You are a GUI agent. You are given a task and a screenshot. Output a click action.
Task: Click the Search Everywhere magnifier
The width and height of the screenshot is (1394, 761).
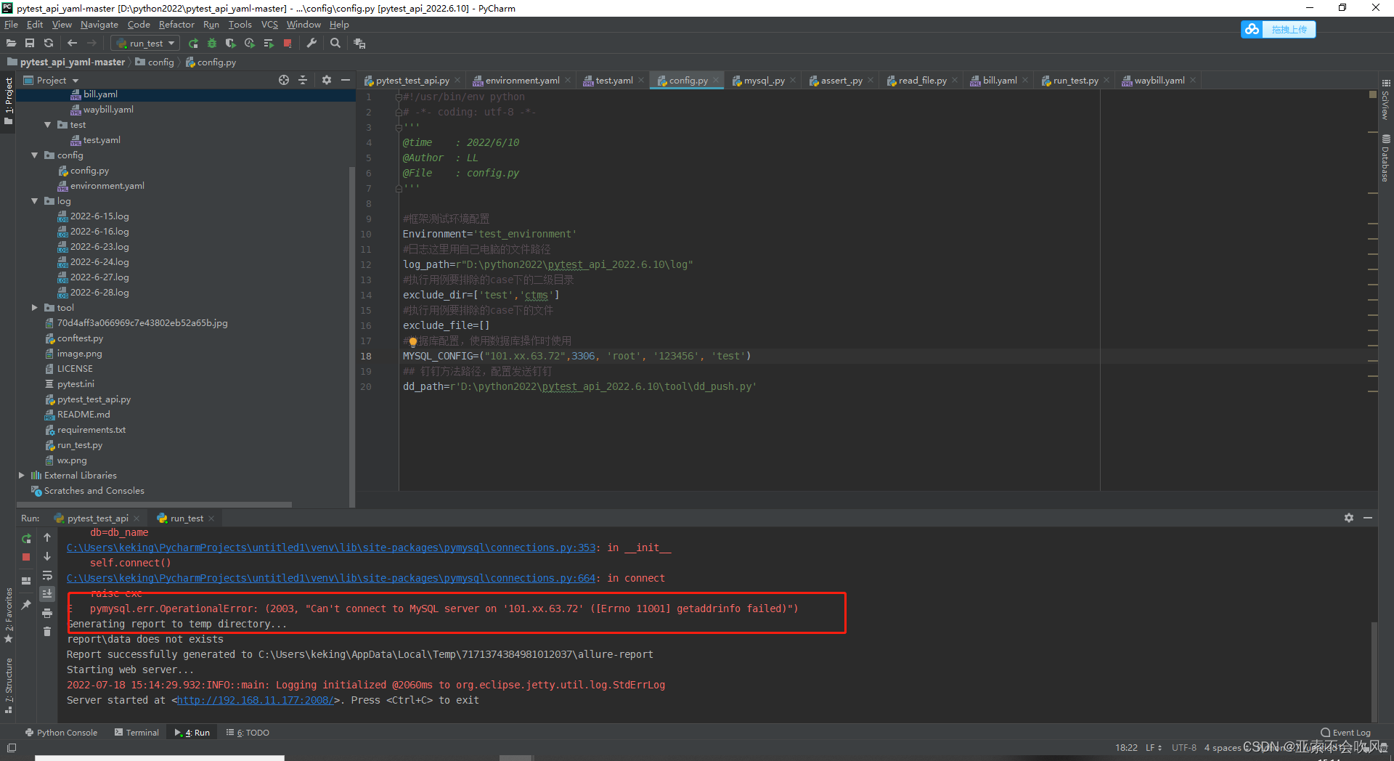click(x=335, y=44)
